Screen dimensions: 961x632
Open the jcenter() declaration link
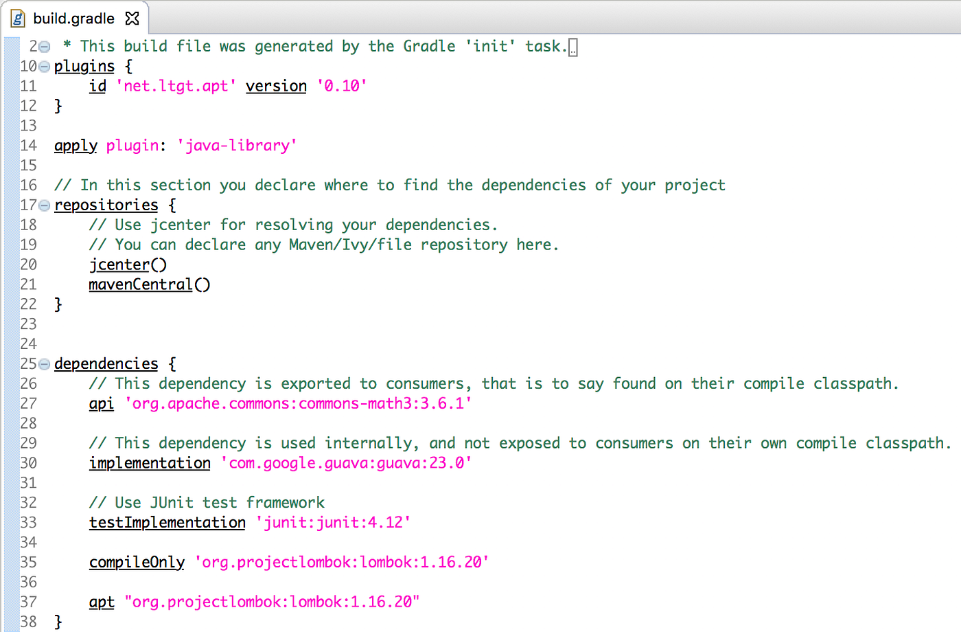pos(120,264)
